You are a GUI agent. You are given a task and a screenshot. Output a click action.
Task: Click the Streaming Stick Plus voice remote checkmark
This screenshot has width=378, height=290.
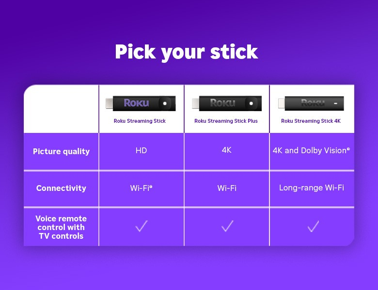[227, 226]
